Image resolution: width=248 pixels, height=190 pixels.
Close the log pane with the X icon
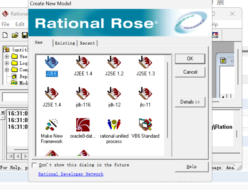[x=3, y=112]
